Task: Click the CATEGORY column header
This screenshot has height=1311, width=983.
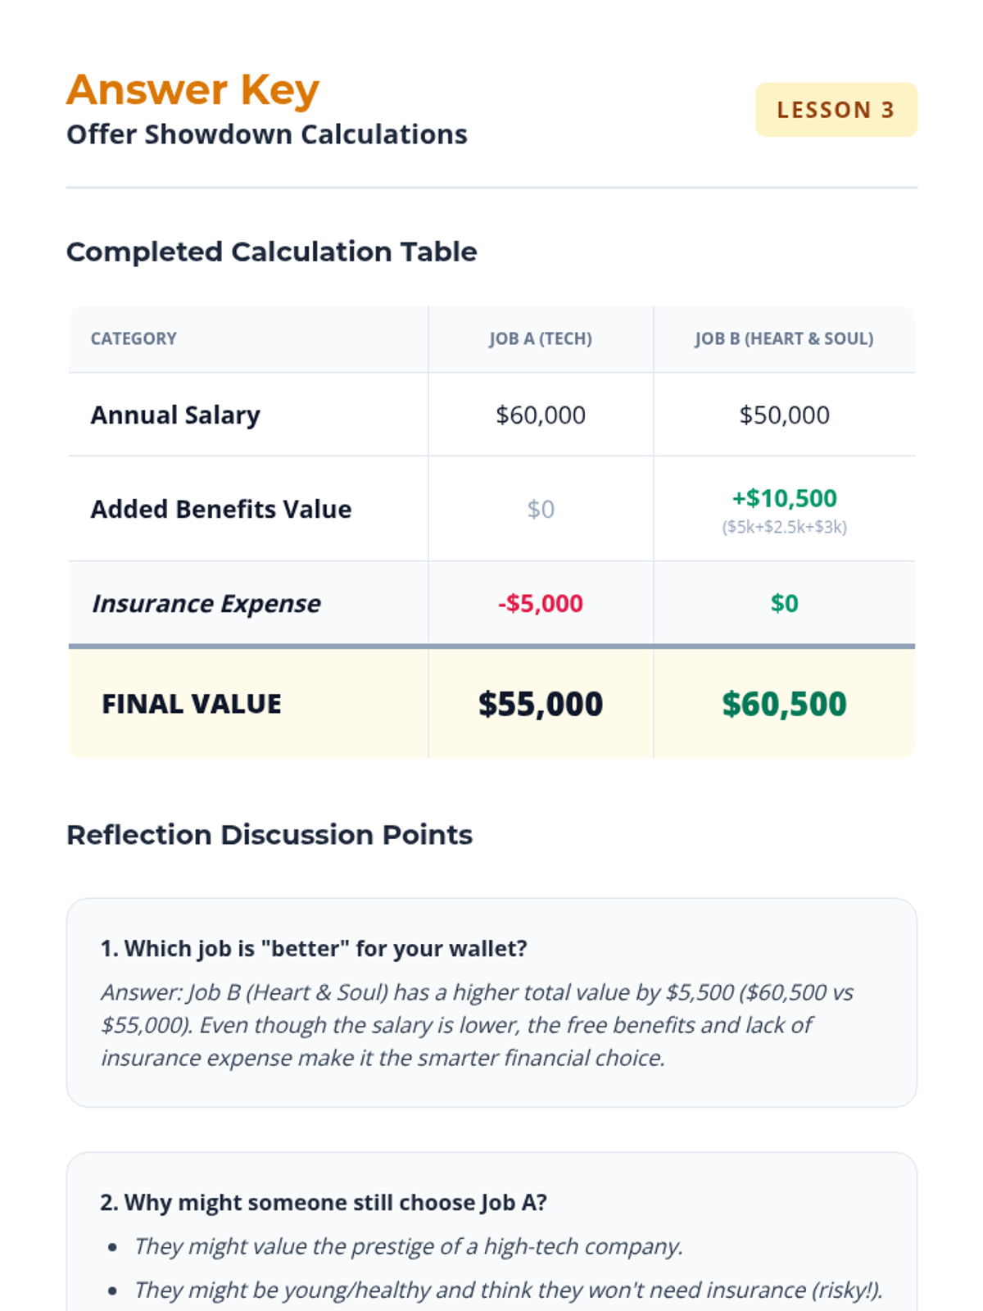Action: [134, 338]
